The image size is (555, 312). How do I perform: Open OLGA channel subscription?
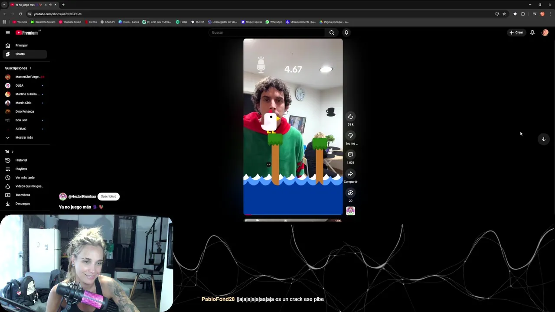coord(24,85)
